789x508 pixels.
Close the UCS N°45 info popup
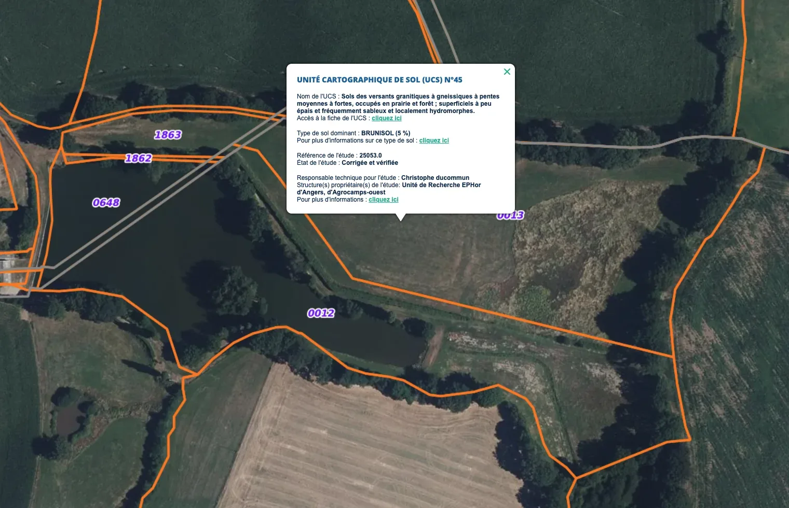(x=507, y=72)
